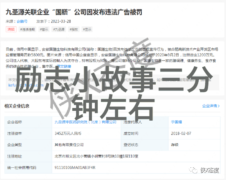
Task: Click the 注册地址 label cell
Action: pos(28,156)
